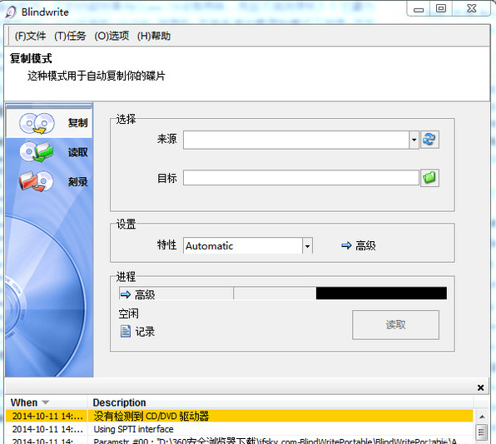Screen dimensions: 496x444
Task: Open the (F)文件 menu
Action: pyautogui.click(x=30, y=36)
